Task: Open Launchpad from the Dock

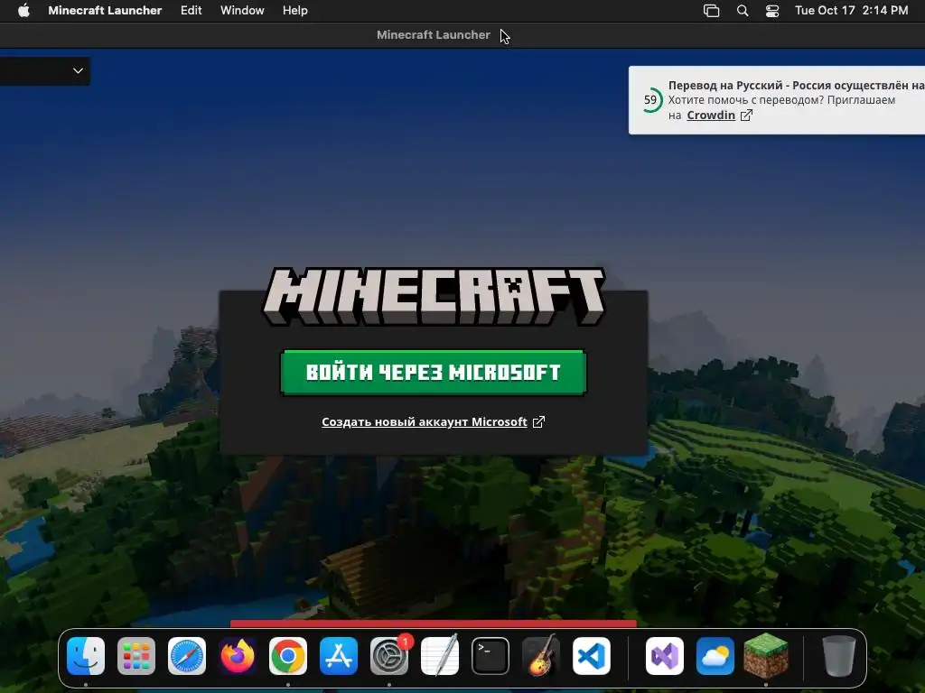Action: (x=136, y=656)
